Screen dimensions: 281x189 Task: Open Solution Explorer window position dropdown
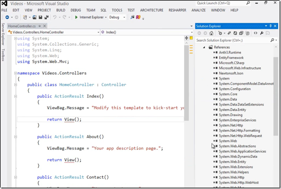266,26
